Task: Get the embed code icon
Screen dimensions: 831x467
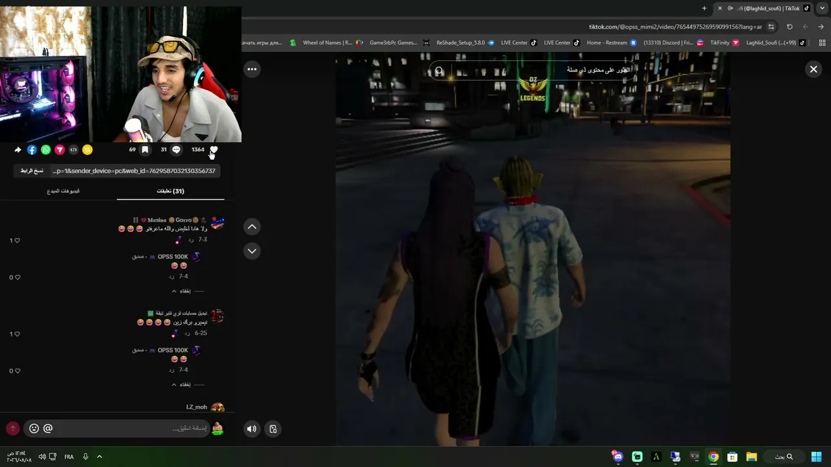Action: tap(73, 150)
